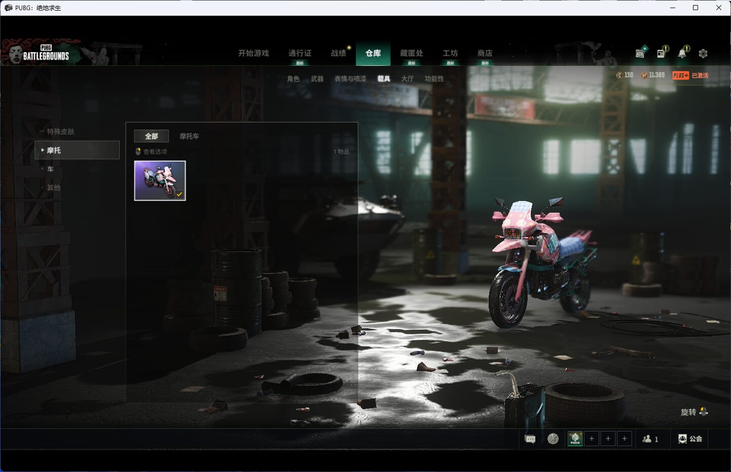Click the mouse icon beside 查看选项
Screen dimensions: 731x472
(x=138, y=151)
